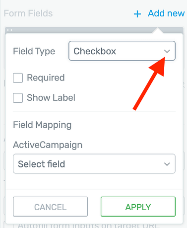Click the Field Mapping section title

click(x=42, y=125)
